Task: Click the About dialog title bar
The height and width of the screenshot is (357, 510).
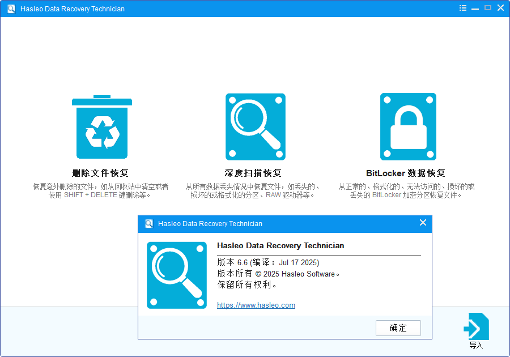Action: click(283, 223)
